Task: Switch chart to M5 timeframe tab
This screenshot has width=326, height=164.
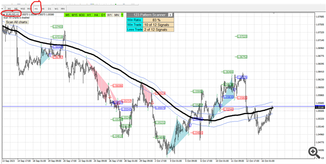Action: (16, 9)
